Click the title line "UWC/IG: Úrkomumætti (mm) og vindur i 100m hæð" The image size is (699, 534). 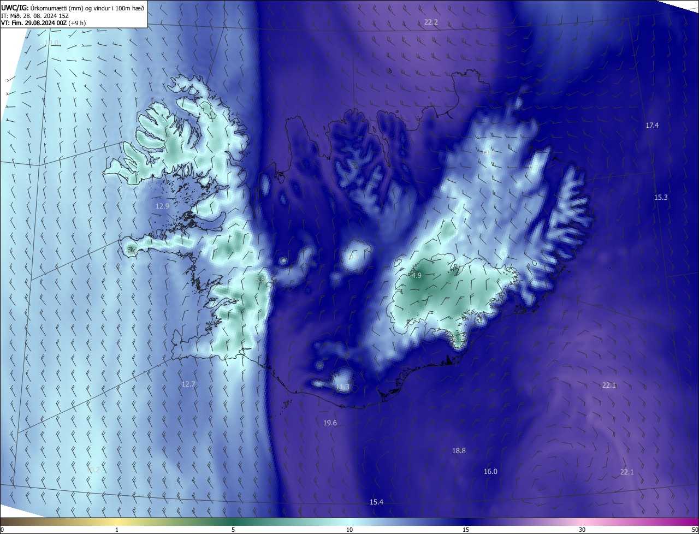pyautogui.click(x=73, y=8)
